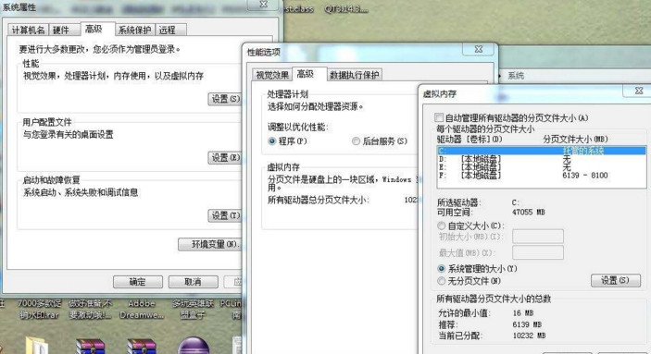Open the 高级 tab in 系统属性

pyautogui.click(x=97, y=29)
